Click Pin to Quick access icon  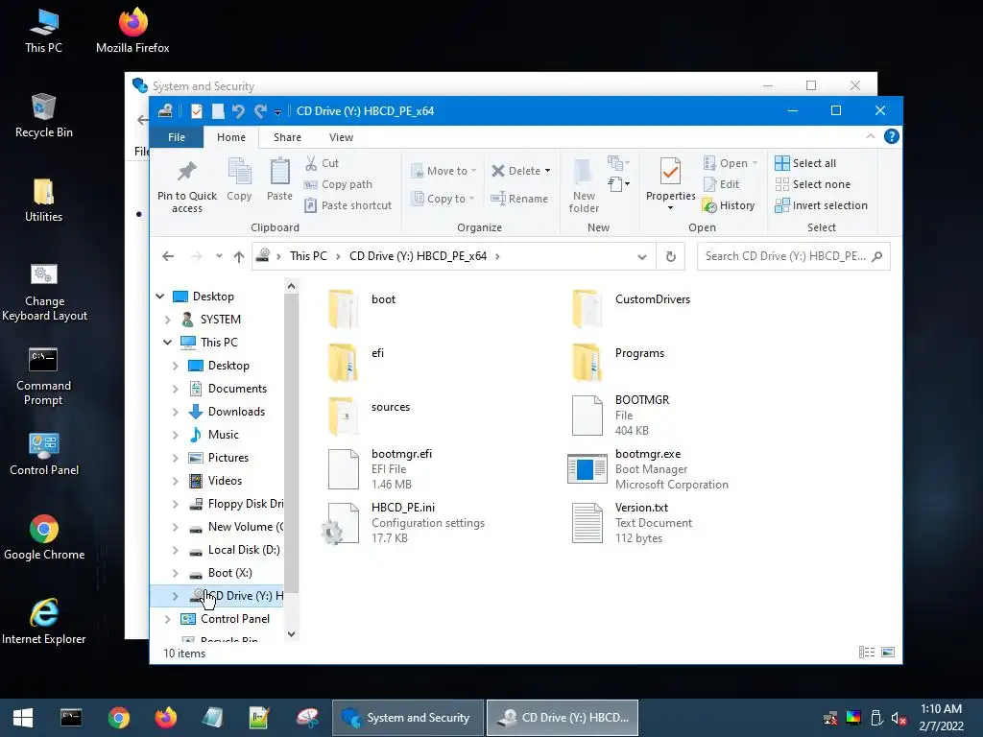click(187, 171)
